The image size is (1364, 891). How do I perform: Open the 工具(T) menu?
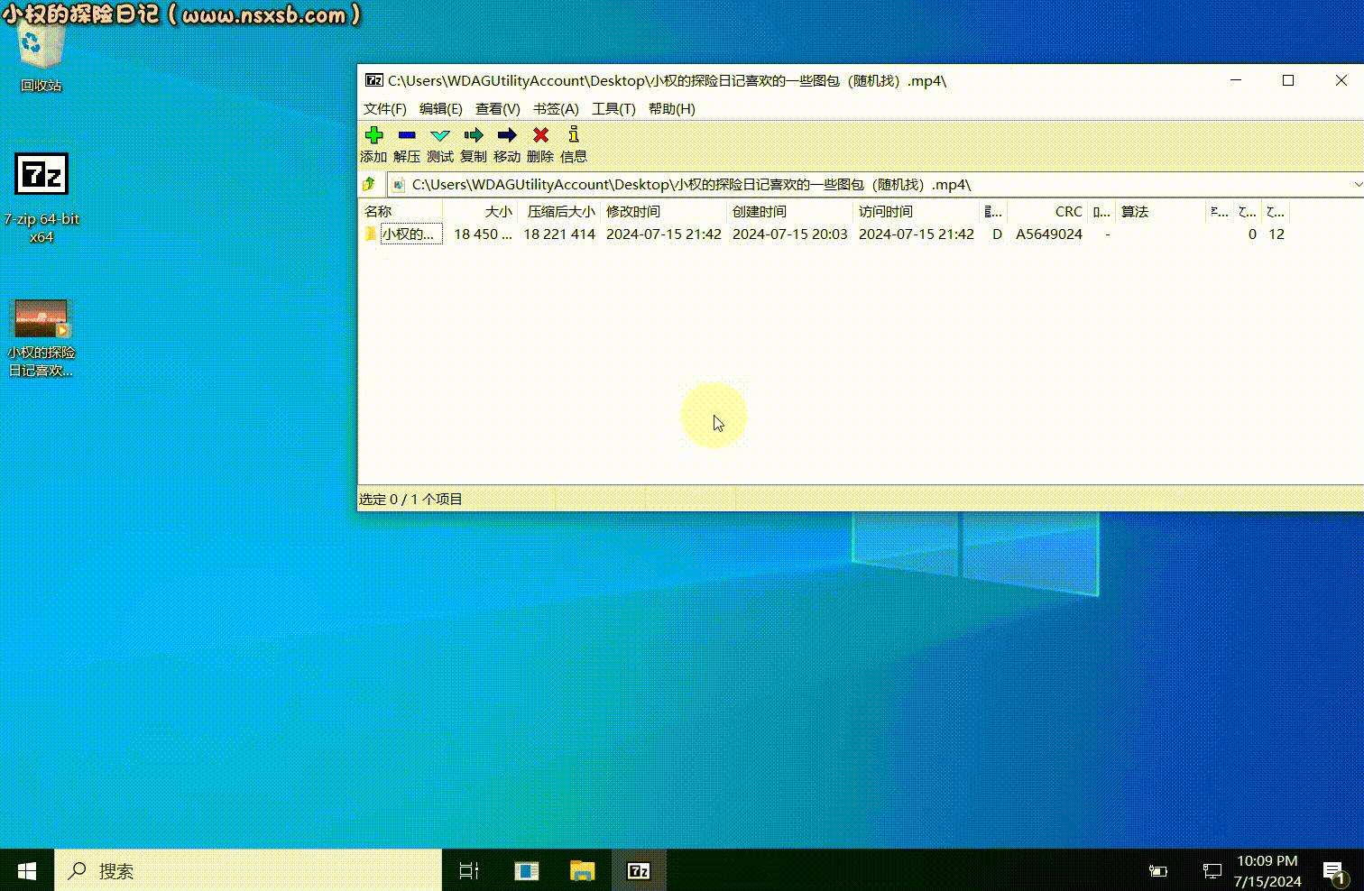coord(613,109)
